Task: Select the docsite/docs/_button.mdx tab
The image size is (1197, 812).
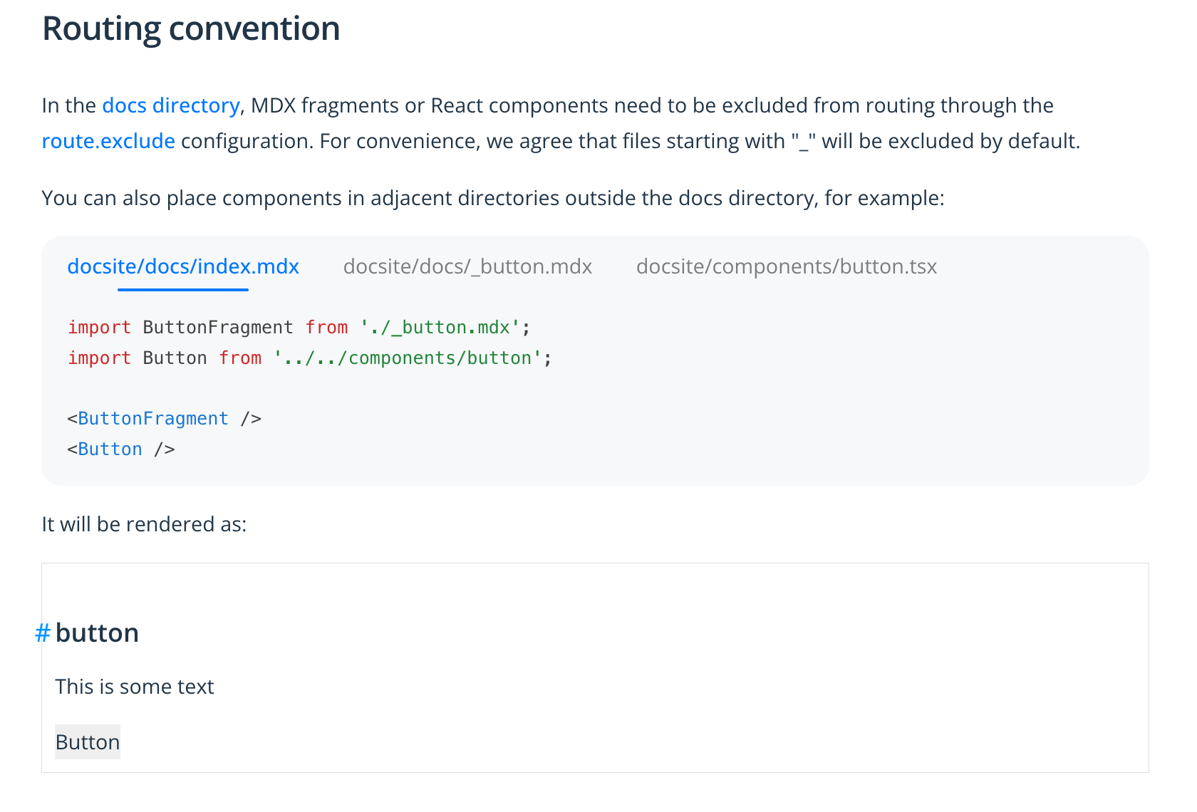Action: (x=467, y=266)
